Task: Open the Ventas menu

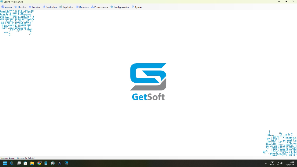Action: click(7, 7)
